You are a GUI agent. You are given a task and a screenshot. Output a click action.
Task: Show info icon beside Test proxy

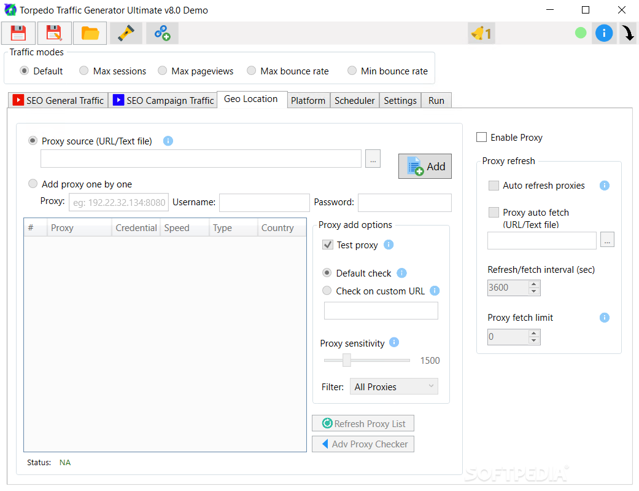tap(389, 245)
